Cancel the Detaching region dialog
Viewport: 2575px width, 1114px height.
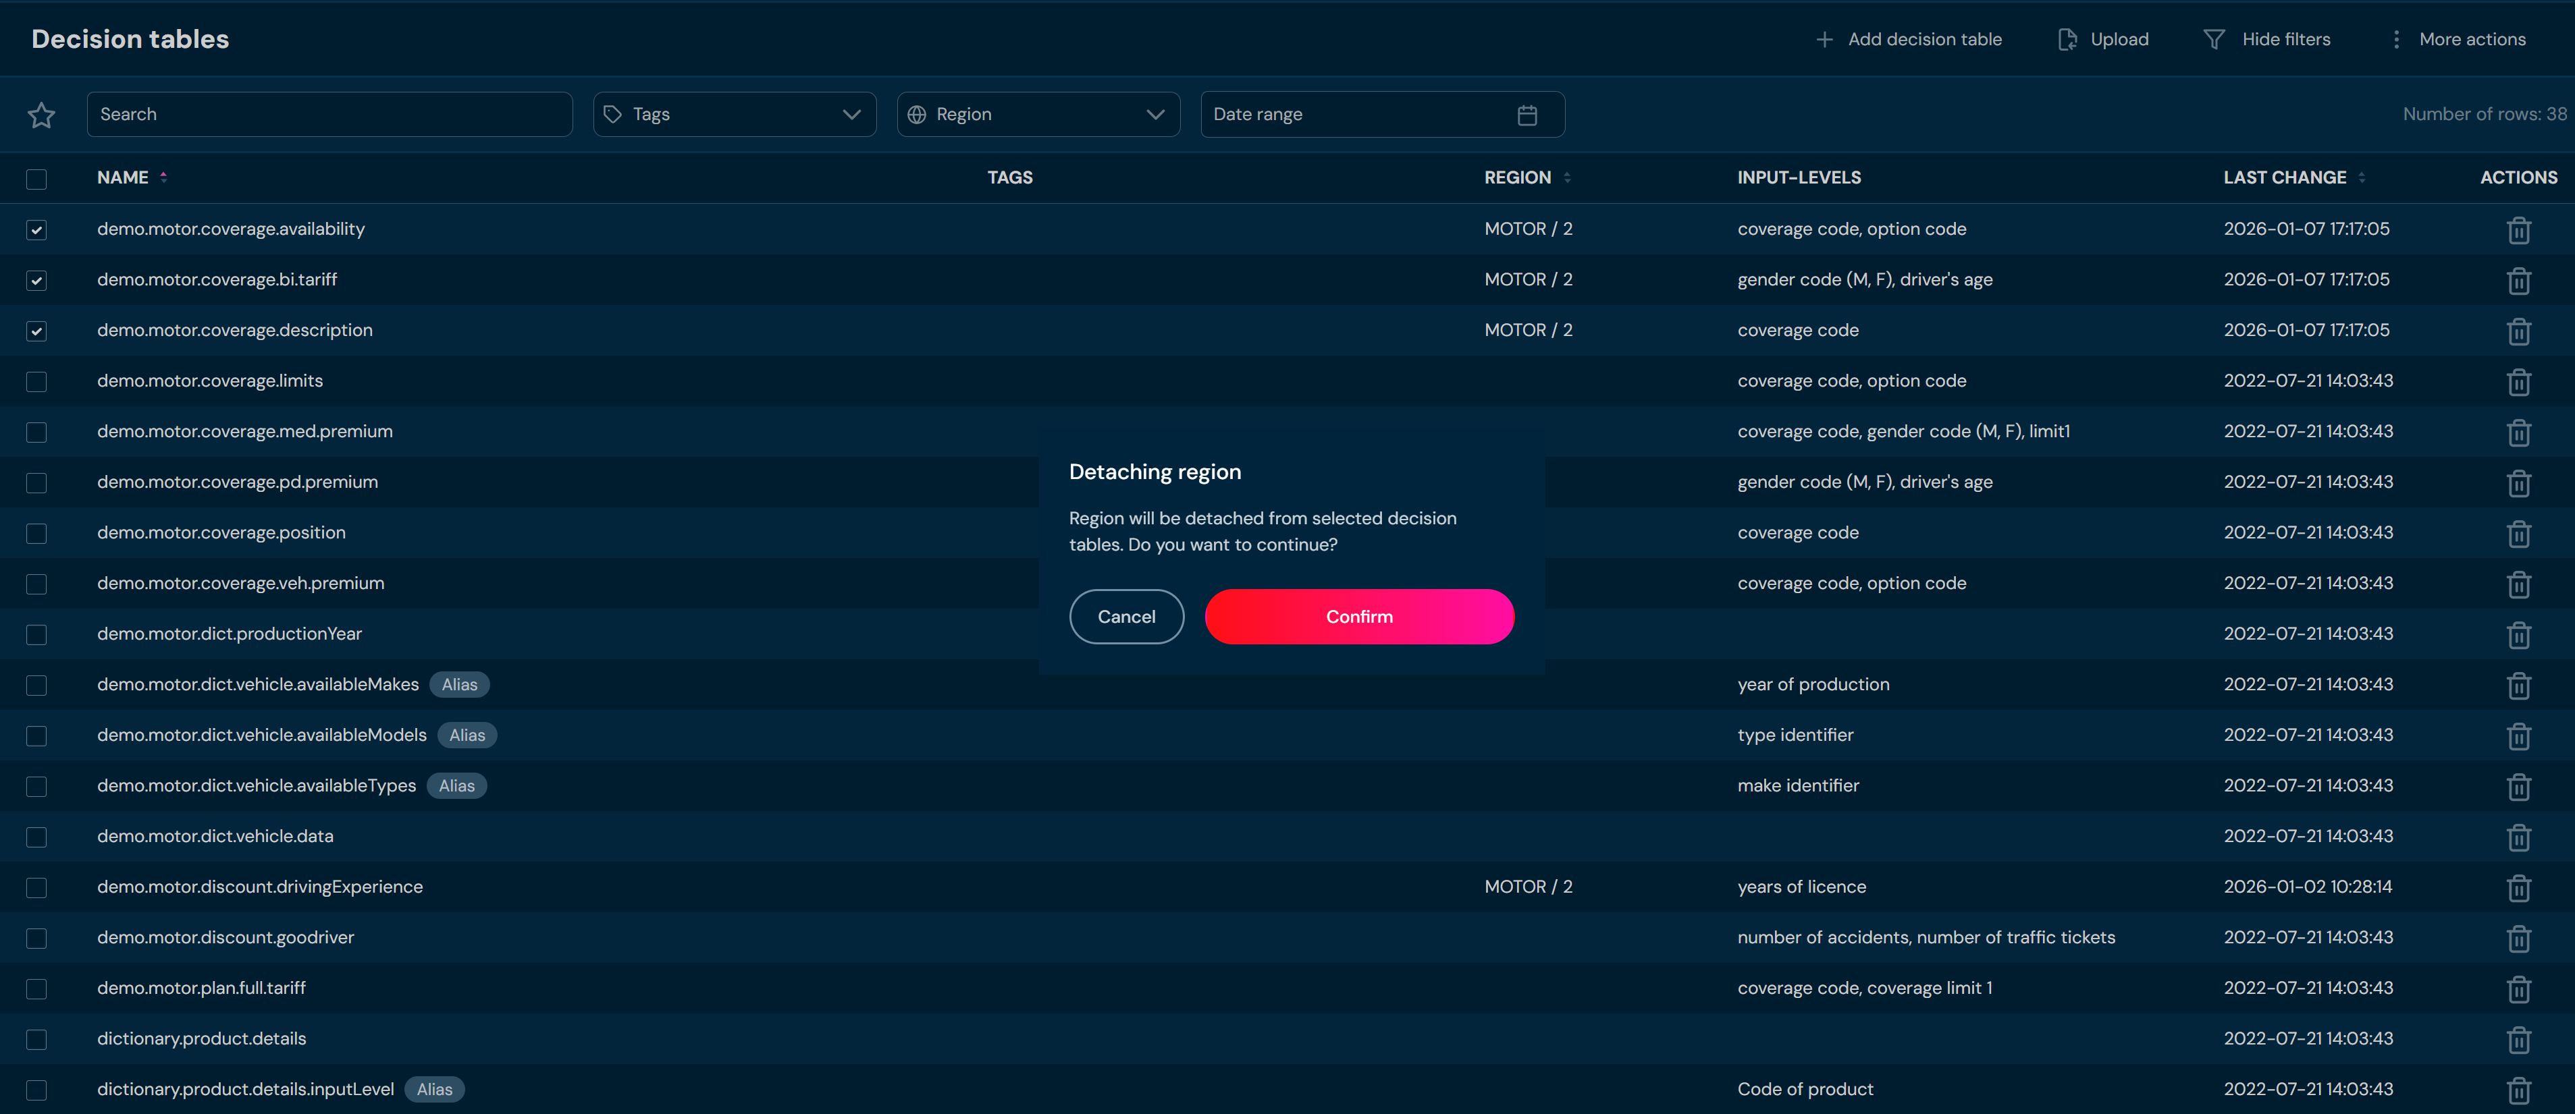[1125, 617]
